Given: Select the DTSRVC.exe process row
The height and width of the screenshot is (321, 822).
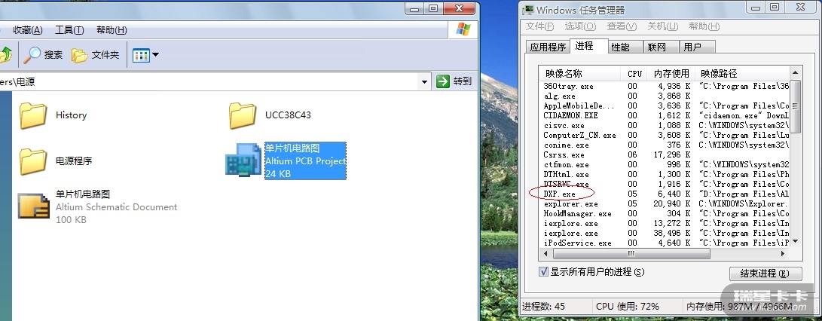Looking at the screenshot, I should click(x=665, y=184).
